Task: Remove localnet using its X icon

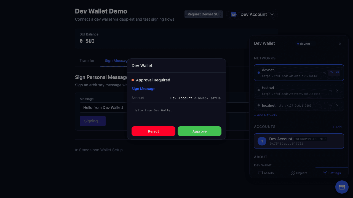Action: (x=337, y=105)
